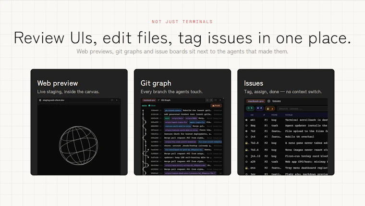
Task: Click the wireframe globe in the web preview
Action: 78,145
